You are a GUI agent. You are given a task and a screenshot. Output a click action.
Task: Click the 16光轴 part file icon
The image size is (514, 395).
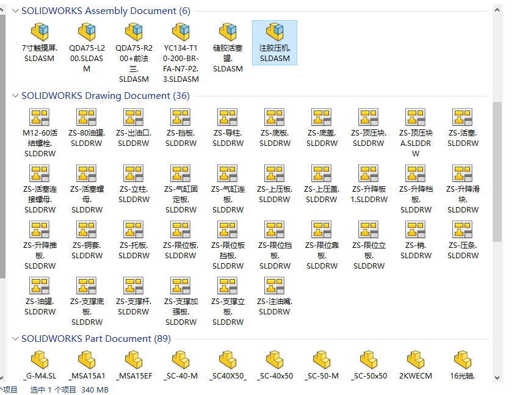click(x=463, y=360)
